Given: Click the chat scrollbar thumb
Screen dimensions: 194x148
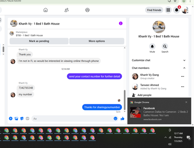Looking at the screenshot, I should [125, 100].
